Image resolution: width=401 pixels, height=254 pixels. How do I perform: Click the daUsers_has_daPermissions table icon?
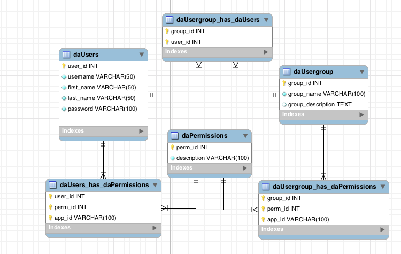[53, 185]
